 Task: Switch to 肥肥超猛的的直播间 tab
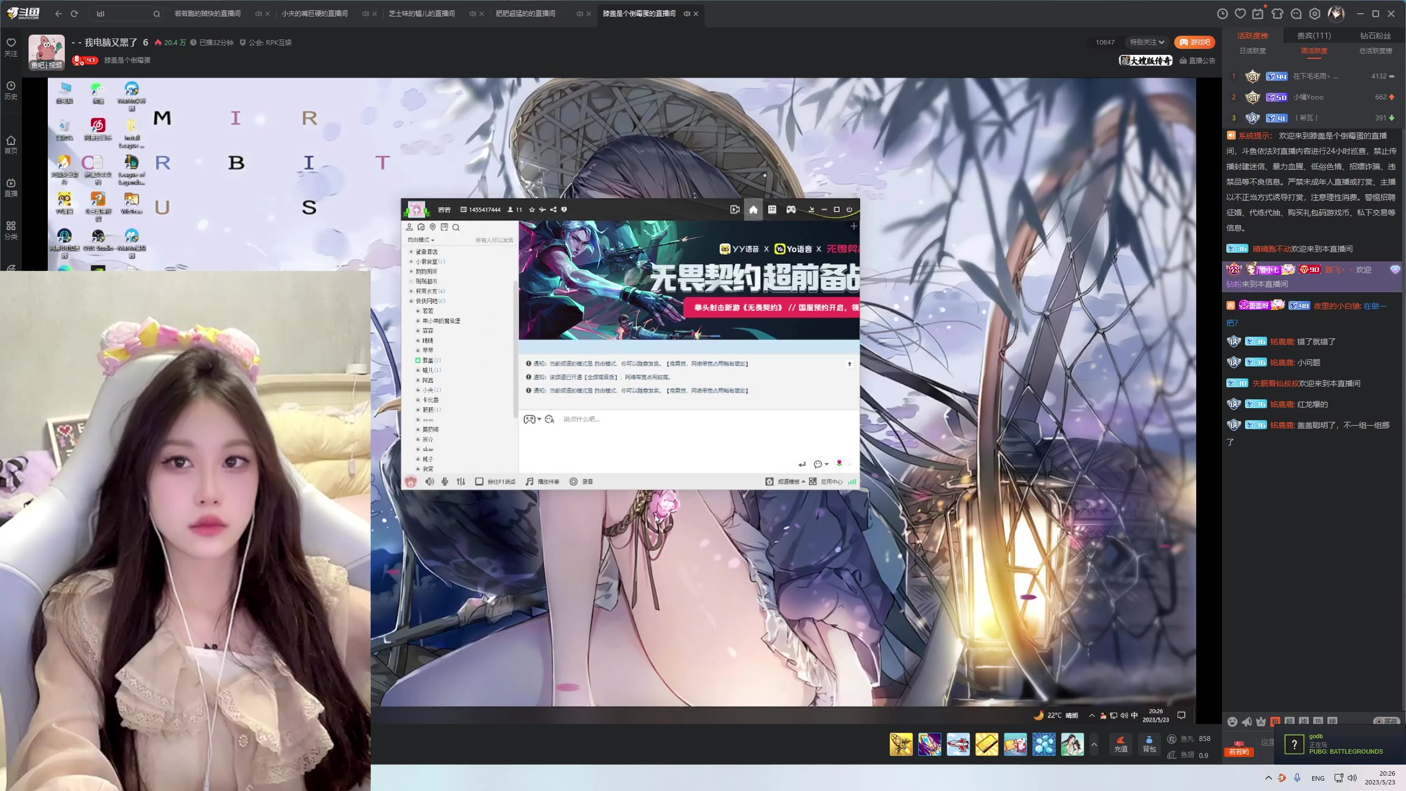point(526,14)
